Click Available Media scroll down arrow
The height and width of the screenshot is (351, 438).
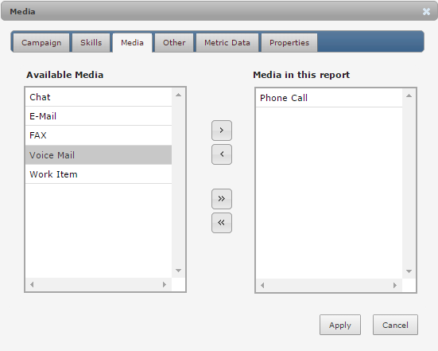coord(179,271)
